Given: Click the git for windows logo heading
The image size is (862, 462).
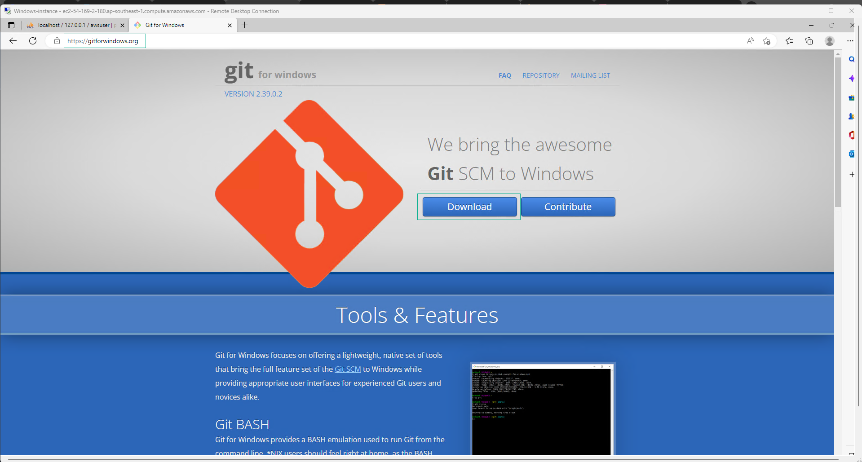Looking at the screenshot, I should (270, 72).
